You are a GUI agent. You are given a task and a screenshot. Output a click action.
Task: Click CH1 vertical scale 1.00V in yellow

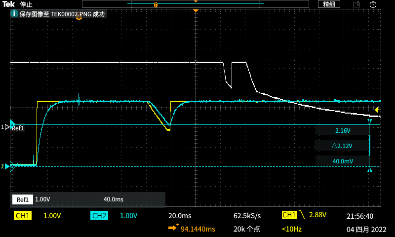52,216
